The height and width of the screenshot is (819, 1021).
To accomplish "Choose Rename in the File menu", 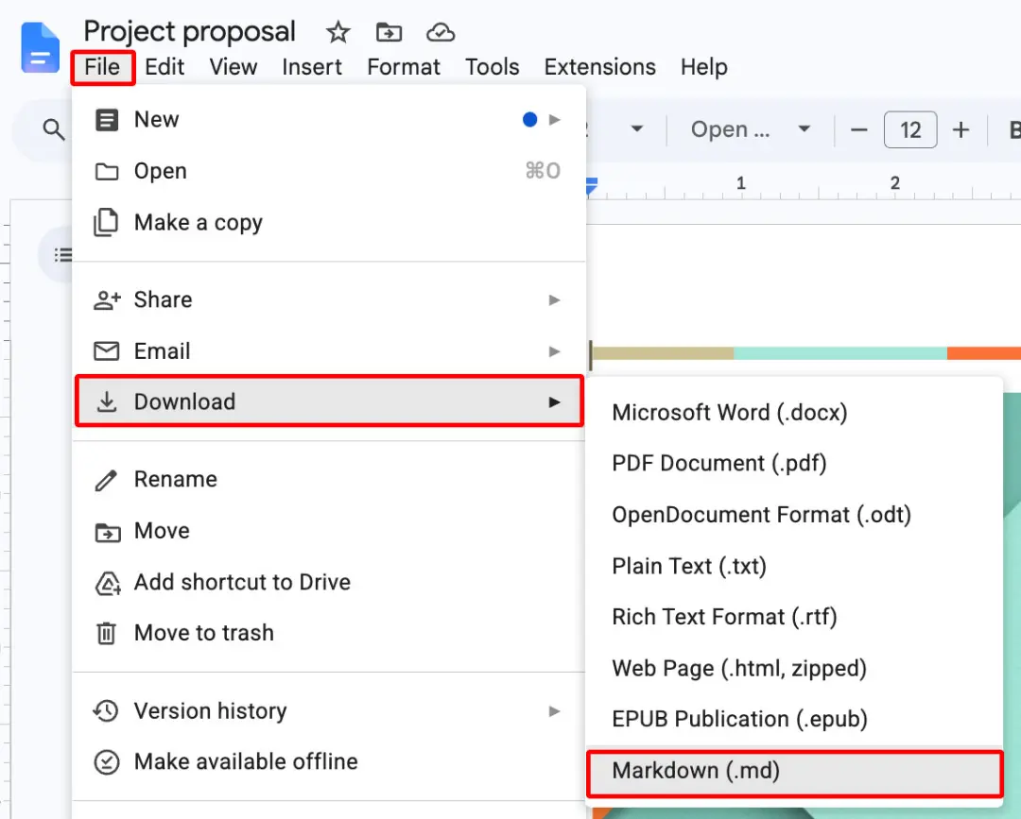I will point(329,480).
